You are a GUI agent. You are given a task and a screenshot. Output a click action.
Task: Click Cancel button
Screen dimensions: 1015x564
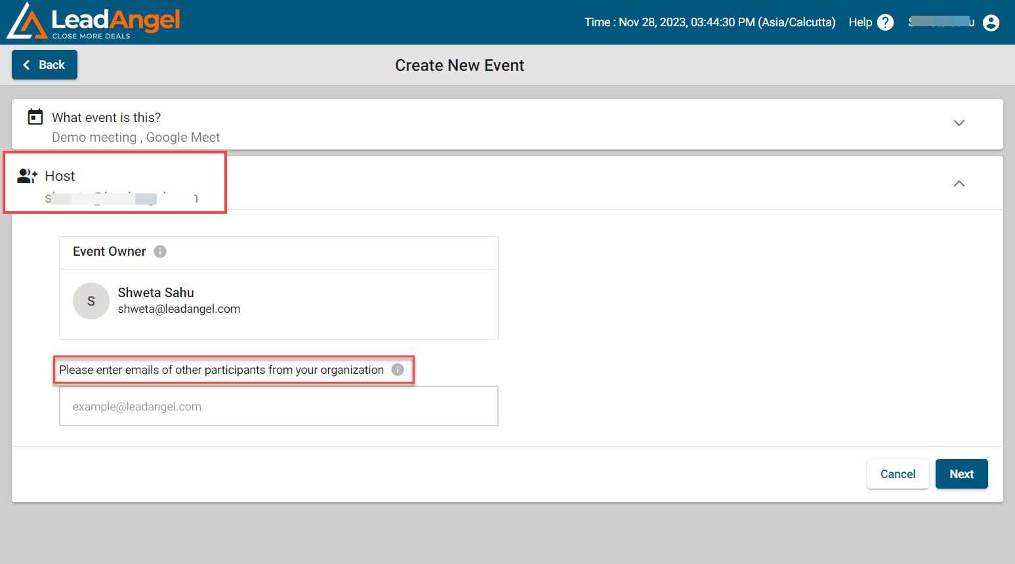click(x=898, y=474)
